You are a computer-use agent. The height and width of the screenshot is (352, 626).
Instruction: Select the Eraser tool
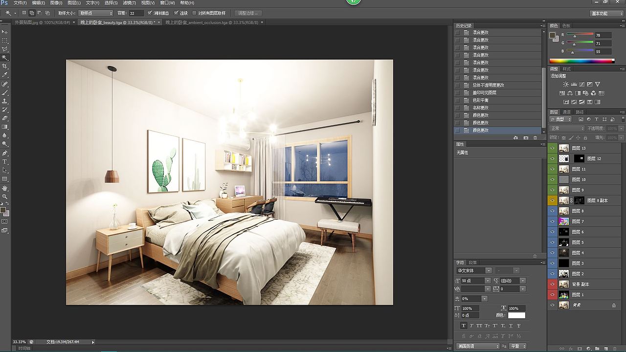[5, 118]
